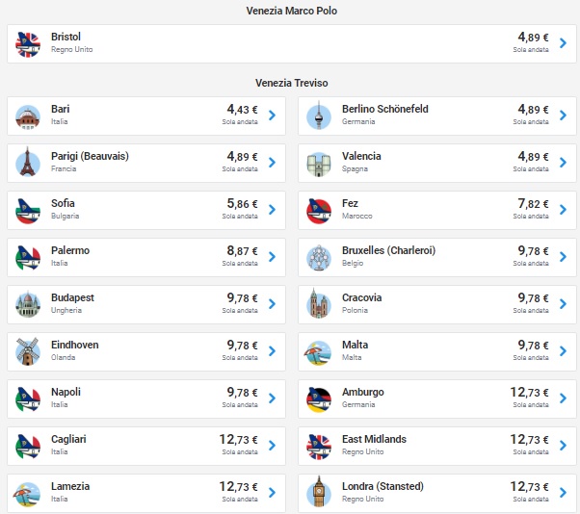580x514 pixels.
Task: Click the Venezia Treviso section heading
Action: point(291,83)
